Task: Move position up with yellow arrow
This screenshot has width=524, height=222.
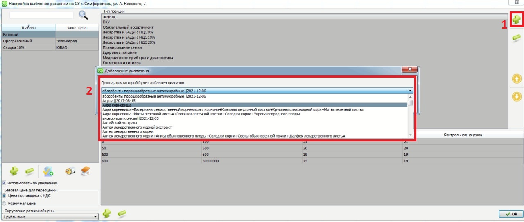Action: [517, 78]
